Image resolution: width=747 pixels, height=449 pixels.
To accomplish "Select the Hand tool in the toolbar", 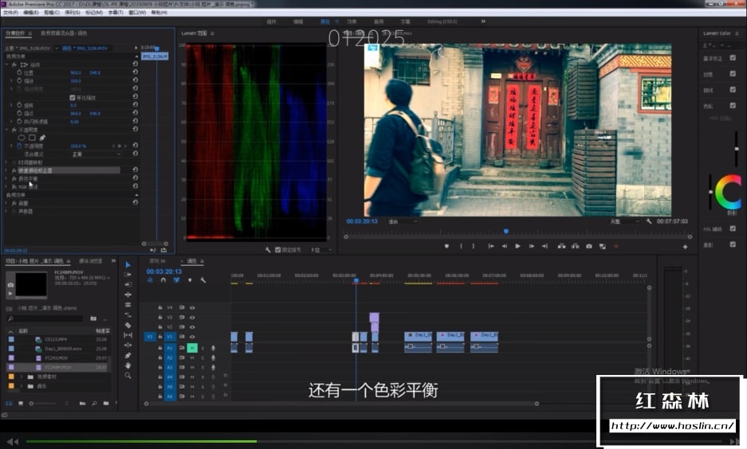I will [128, 365].
